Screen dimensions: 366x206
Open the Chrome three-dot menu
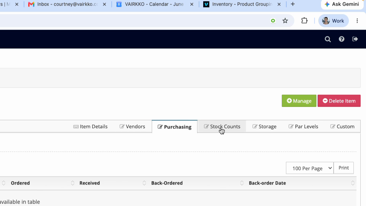coord(357,21)
